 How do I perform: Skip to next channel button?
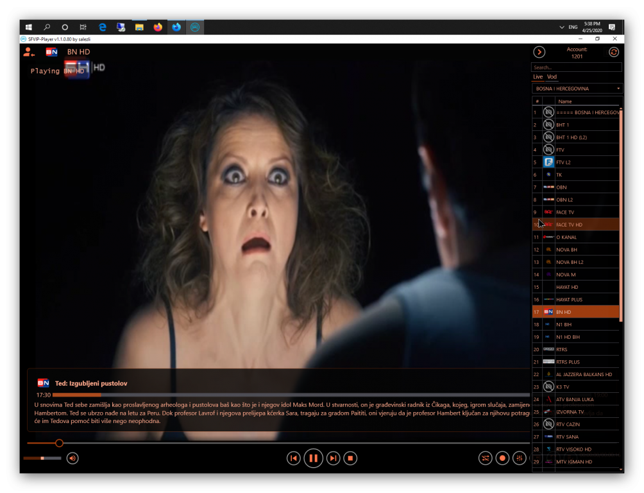coord(333,458)
